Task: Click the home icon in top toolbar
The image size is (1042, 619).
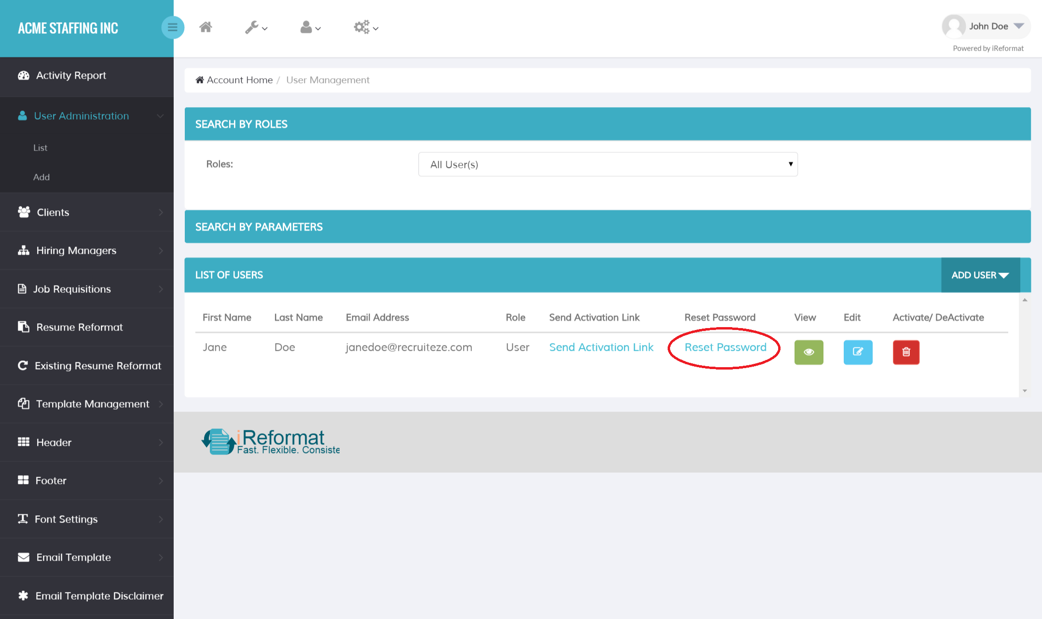Action: coord(206,28)
